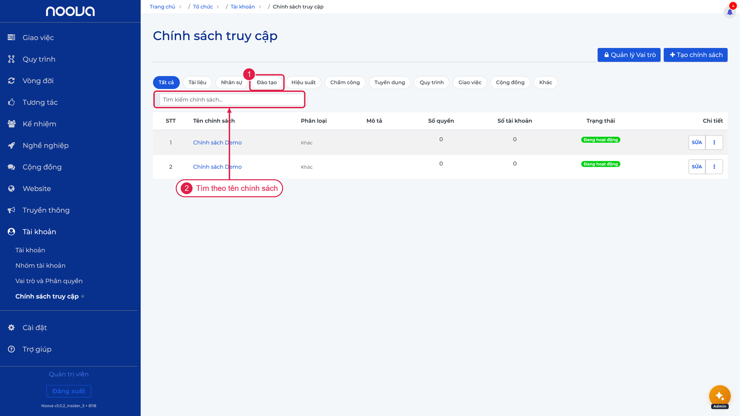
Task: Select the Tuyển dụng filter tab
Action: (x=389, y=82)
